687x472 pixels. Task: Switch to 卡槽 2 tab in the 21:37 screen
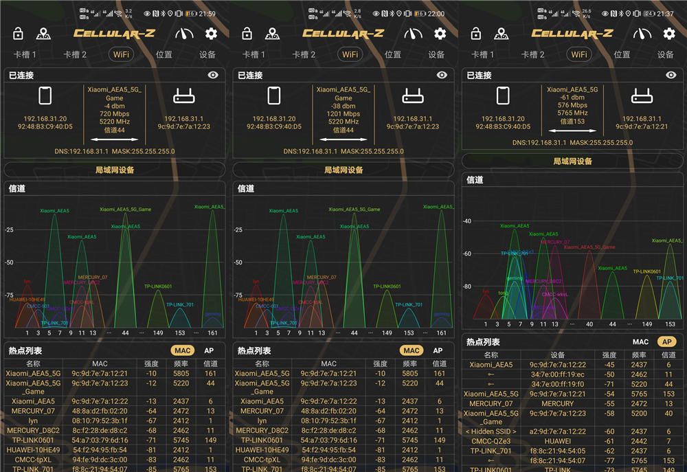coord(533,54)
